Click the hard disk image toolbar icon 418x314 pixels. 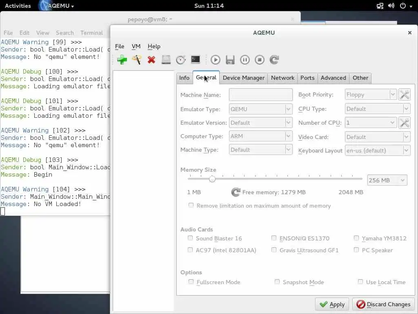click(x=166, y=60)
